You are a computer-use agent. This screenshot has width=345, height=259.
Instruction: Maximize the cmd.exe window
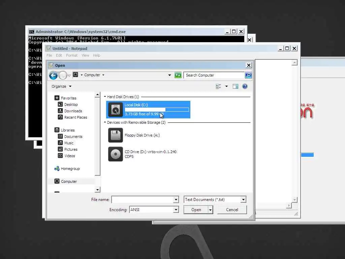[x=234, y=31]
